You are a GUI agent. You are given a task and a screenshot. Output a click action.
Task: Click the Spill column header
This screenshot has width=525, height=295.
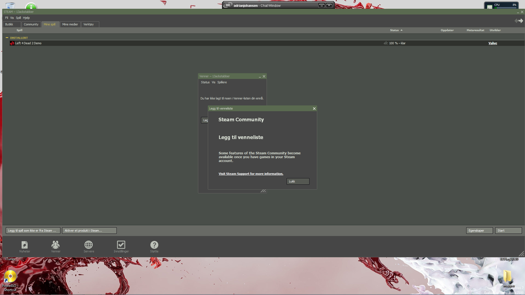[x=19, y=30]
